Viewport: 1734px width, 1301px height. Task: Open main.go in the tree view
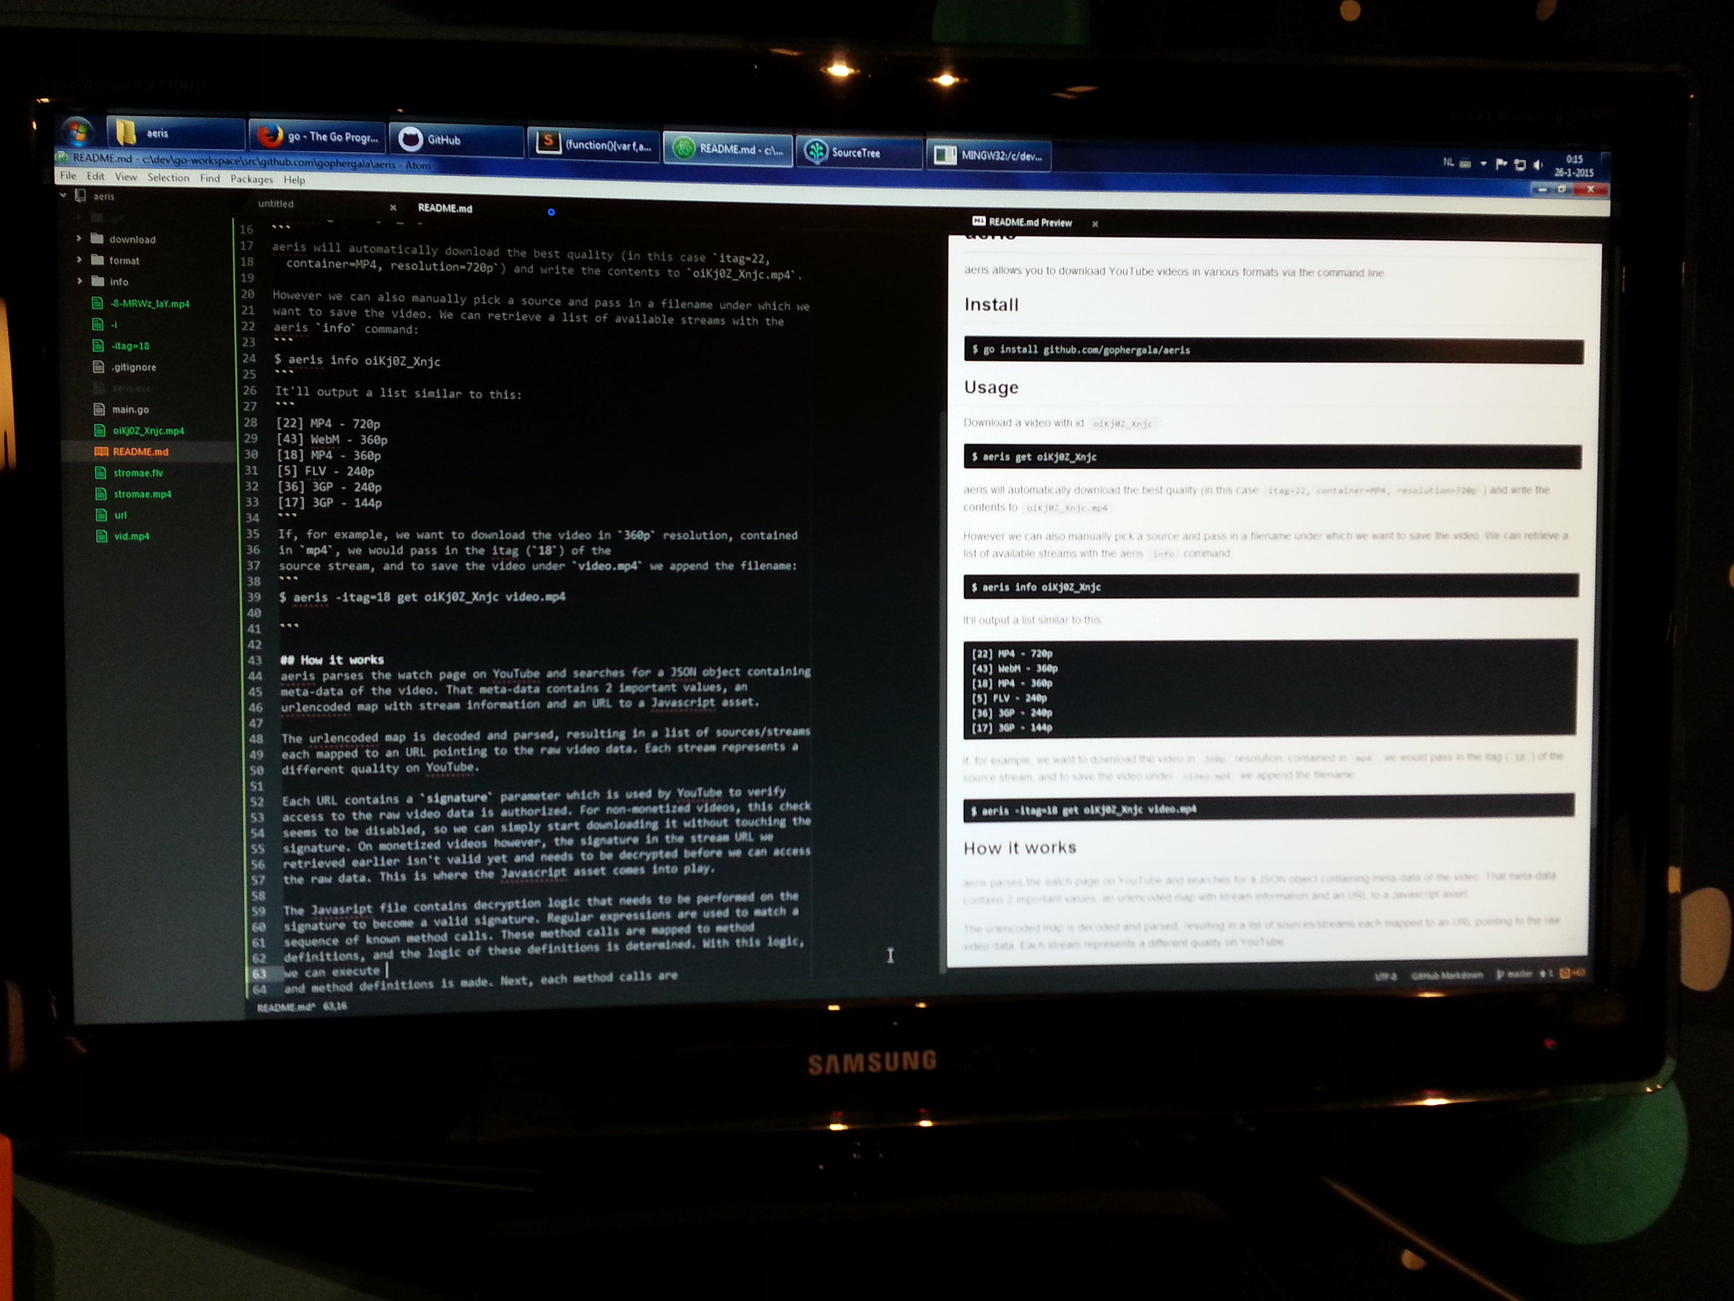tap(130, 409)
